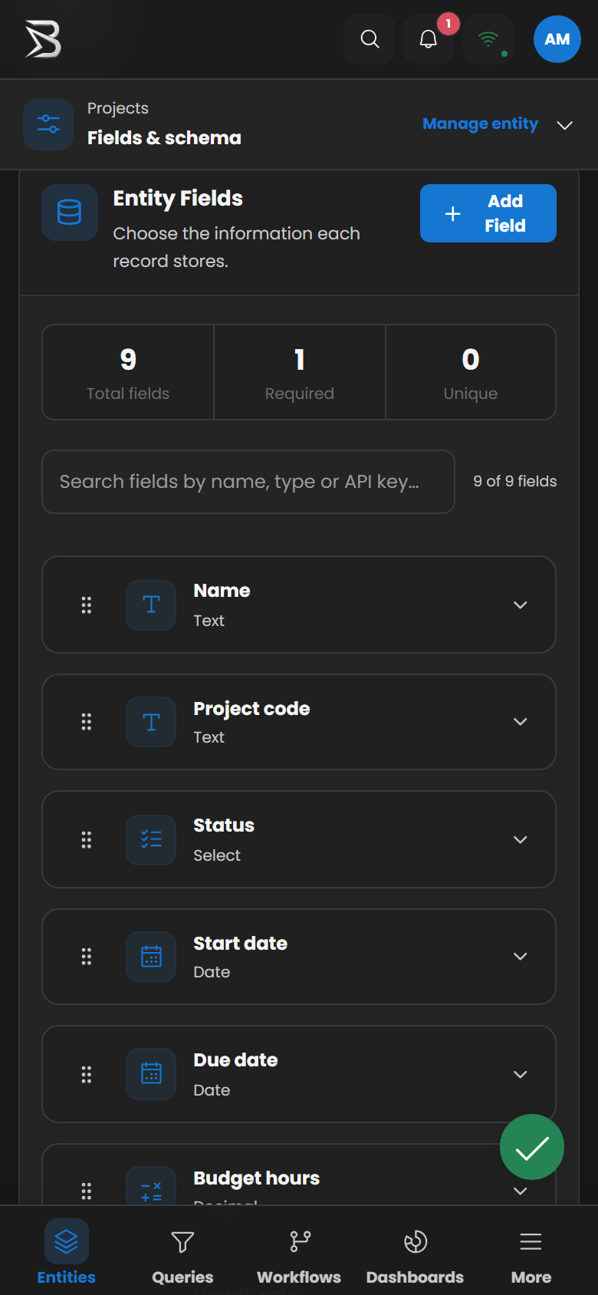Click the 'Budget hours' field name

click(x=257, y=1178)
